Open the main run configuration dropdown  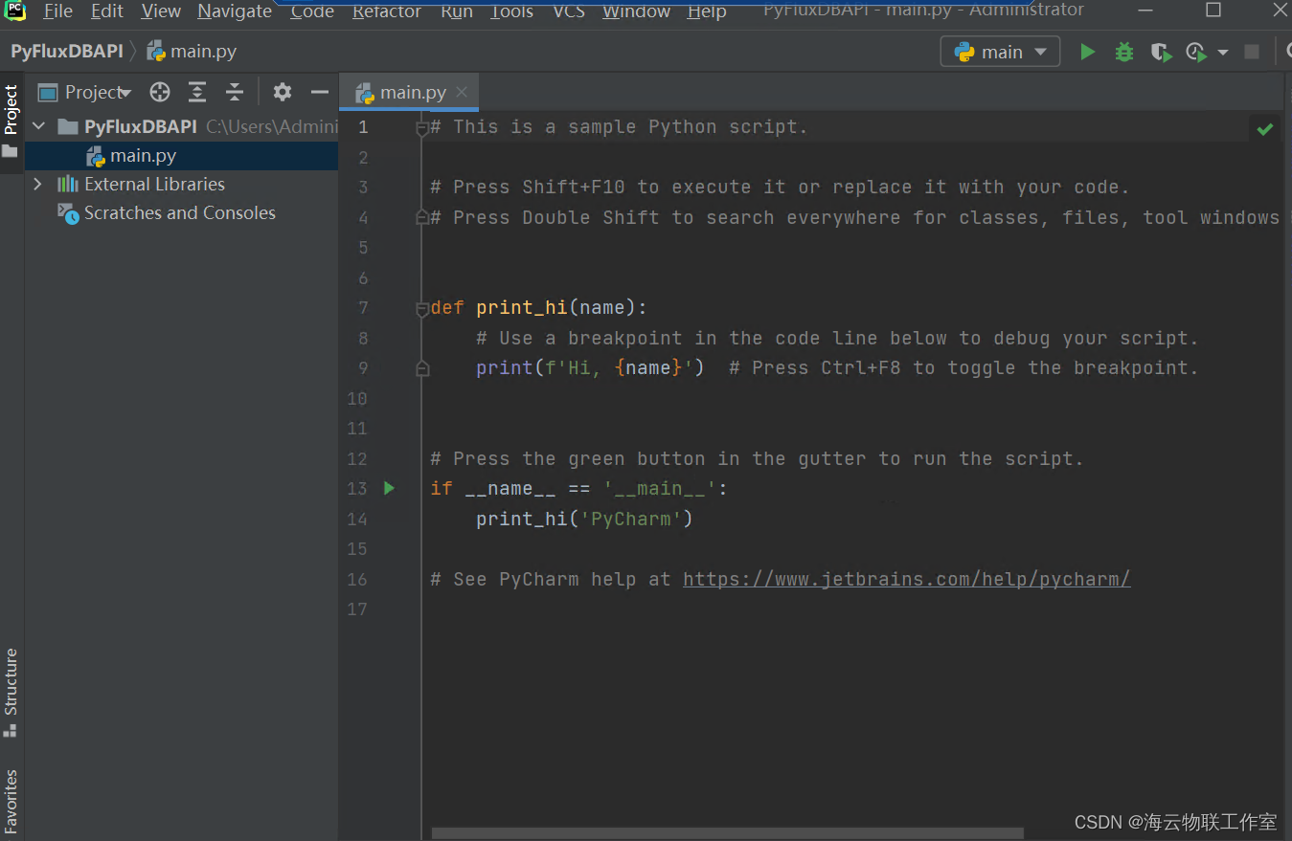1000,52
